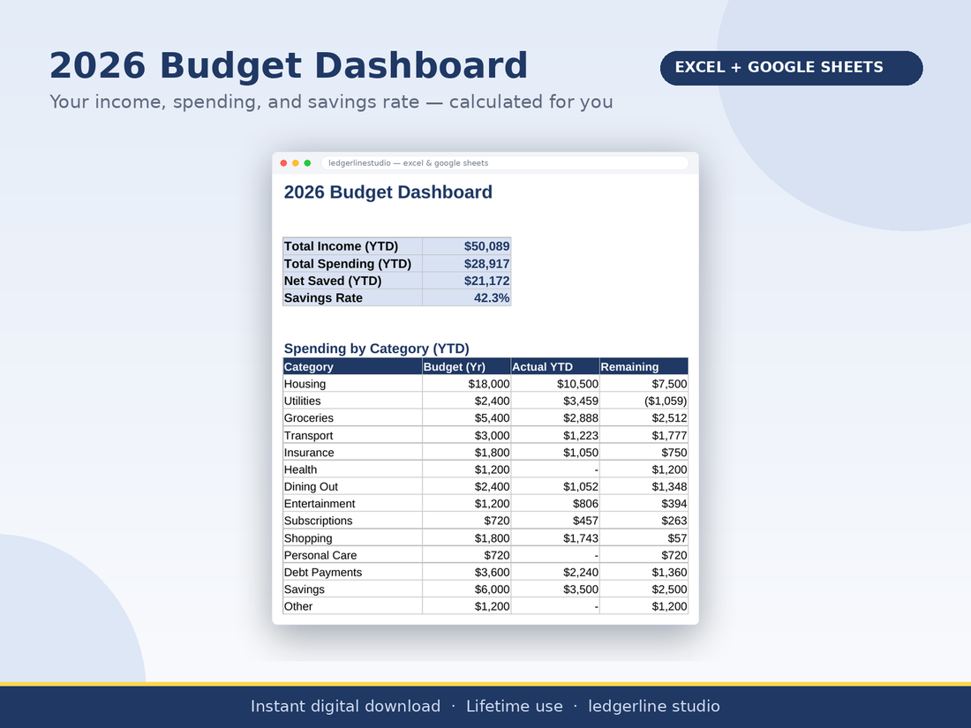Image resolution: width=971 pixels, height=728 pixels.
Task: Select the Shopping row label
Action: 352,538
